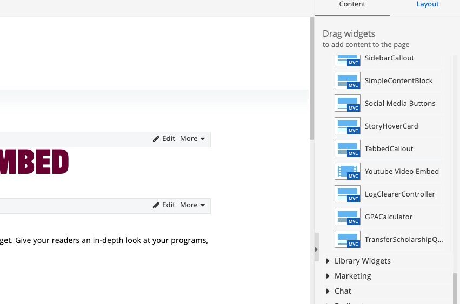Open the More dropdown above the EMBED heading
The width and height of the screenshot is (460, 304).
click(x=192, y=139)
